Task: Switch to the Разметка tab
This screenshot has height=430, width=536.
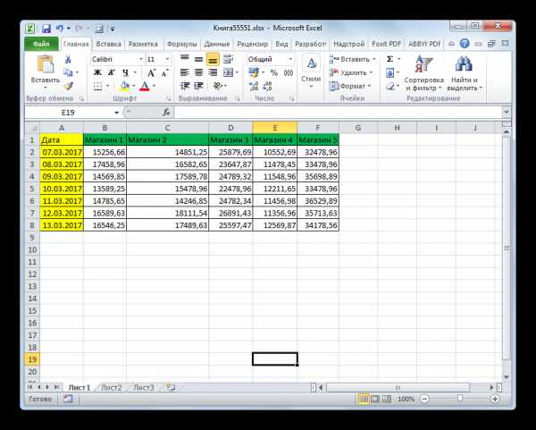Action: 143,44
